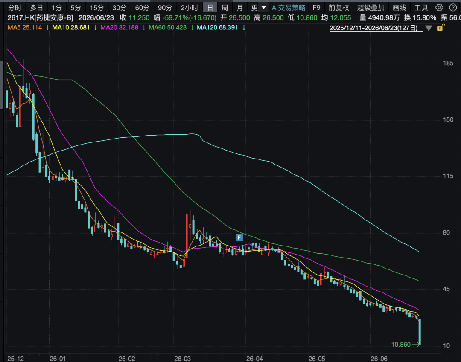Click the 45 price axis label

click(x=446, y=289)
